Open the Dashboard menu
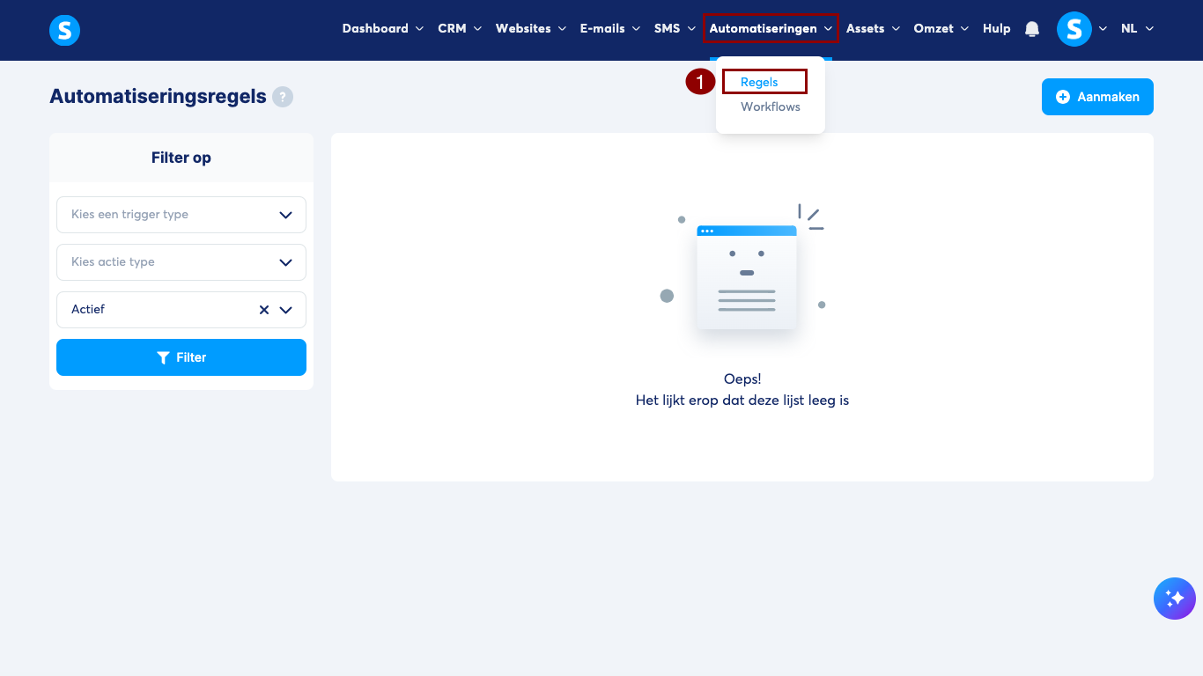Screen dimensions: 1203x676 [383, 28]
